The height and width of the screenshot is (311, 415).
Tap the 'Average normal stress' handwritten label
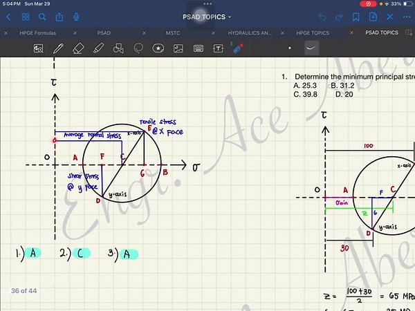pos(93,135)
